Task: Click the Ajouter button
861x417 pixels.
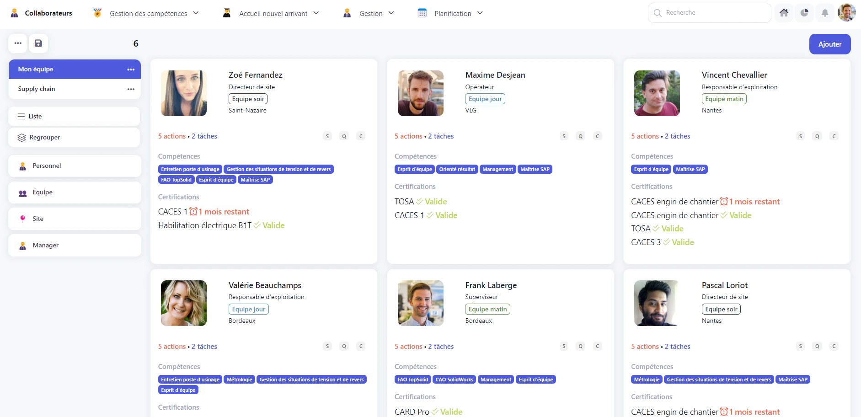Action: 830,44
